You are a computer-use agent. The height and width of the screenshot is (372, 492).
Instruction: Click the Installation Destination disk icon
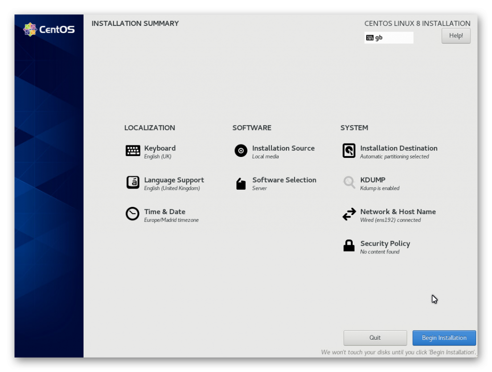tap(349, 151)
